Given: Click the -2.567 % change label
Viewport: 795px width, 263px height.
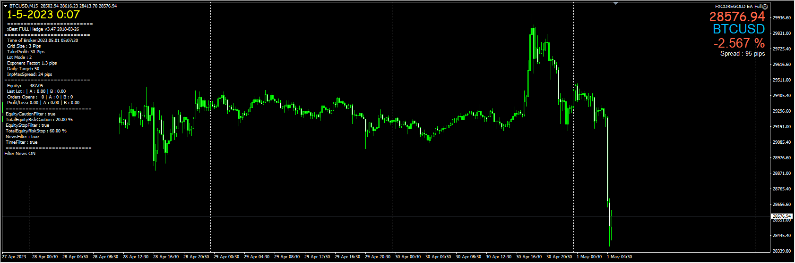Looking at the screenshot, I should point(739,43).
